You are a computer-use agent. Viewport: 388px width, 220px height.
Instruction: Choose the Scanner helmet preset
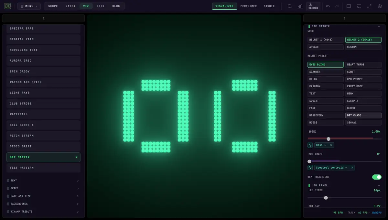326,72
